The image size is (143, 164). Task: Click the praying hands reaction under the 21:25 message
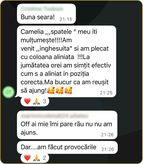tap(37, 101)
